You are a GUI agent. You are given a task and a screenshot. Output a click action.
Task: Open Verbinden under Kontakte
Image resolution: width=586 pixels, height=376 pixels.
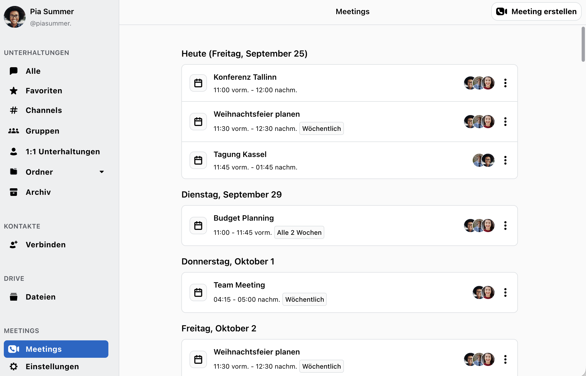pyautogui.click(x=46, y=245)
